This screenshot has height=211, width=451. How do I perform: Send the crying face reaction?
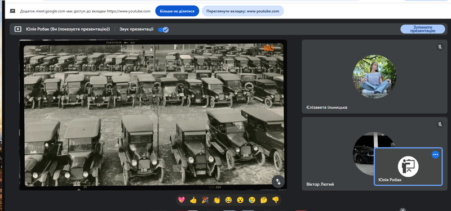252,200
